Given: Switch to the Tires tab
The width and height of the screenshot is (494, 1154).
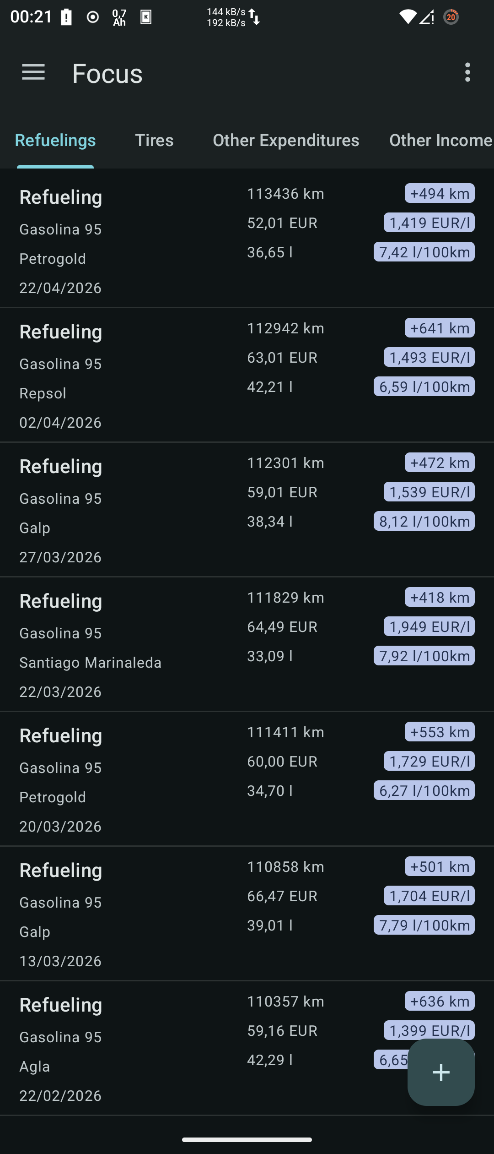Looking at the screenshot, I should coord(154,140).
